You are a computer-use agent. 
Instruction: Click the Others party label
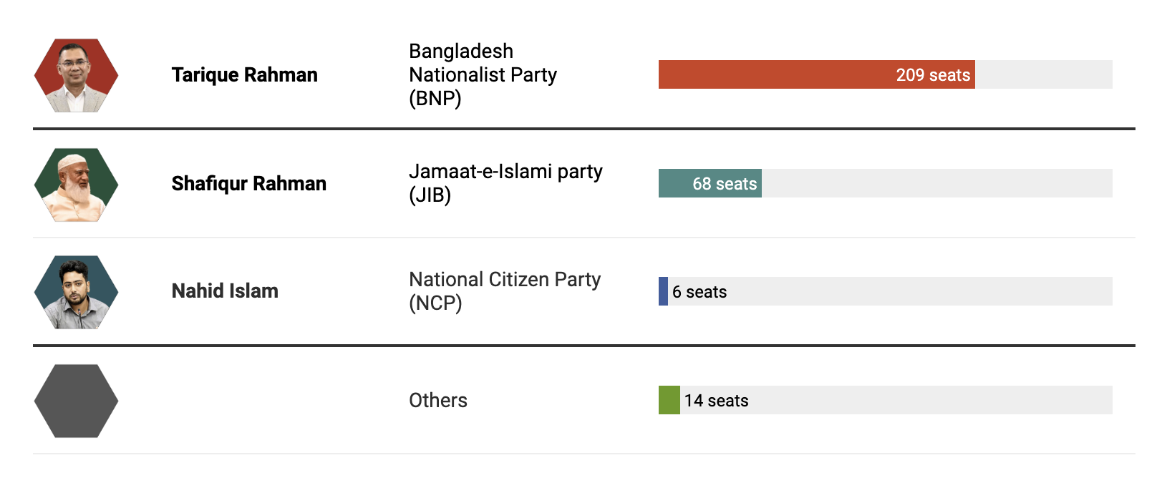tap(438, 400)
